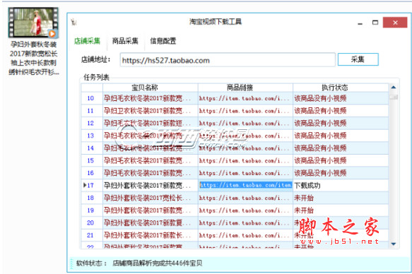The height and width of the screenshot is (274, 412).
Task: Click the 商品链接 column header
Action: pos(245,88)
